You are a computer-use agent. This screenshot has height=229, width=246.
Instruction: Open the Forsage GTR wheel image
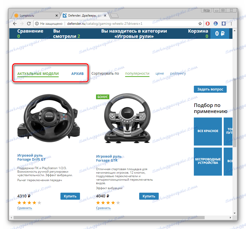(127, 119)
